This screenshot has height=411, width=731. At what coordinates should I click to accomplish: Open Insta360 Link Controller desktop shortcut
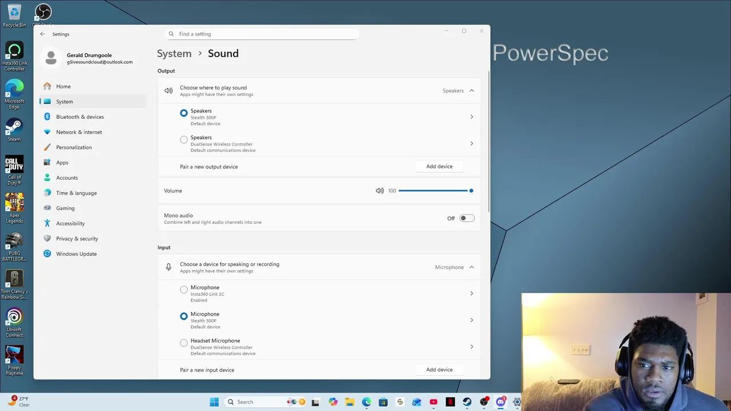click(x=14, y=57)
